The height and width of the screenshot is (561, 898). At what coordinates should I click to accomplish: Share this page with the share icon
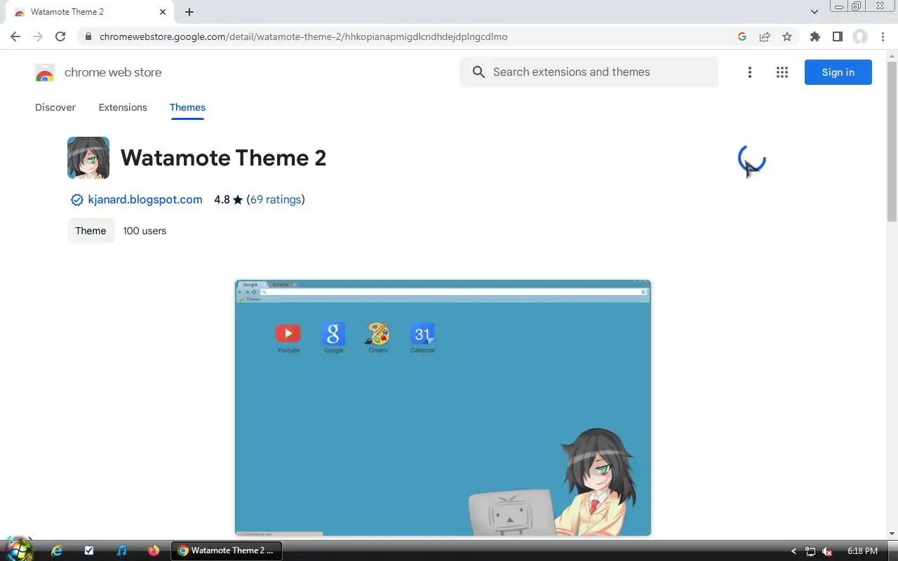coord(765,36)
